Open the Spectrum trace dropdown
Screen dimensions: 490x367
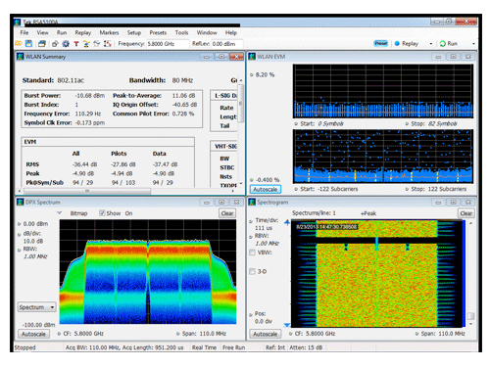pyautogui.click(x=36, y=307)
